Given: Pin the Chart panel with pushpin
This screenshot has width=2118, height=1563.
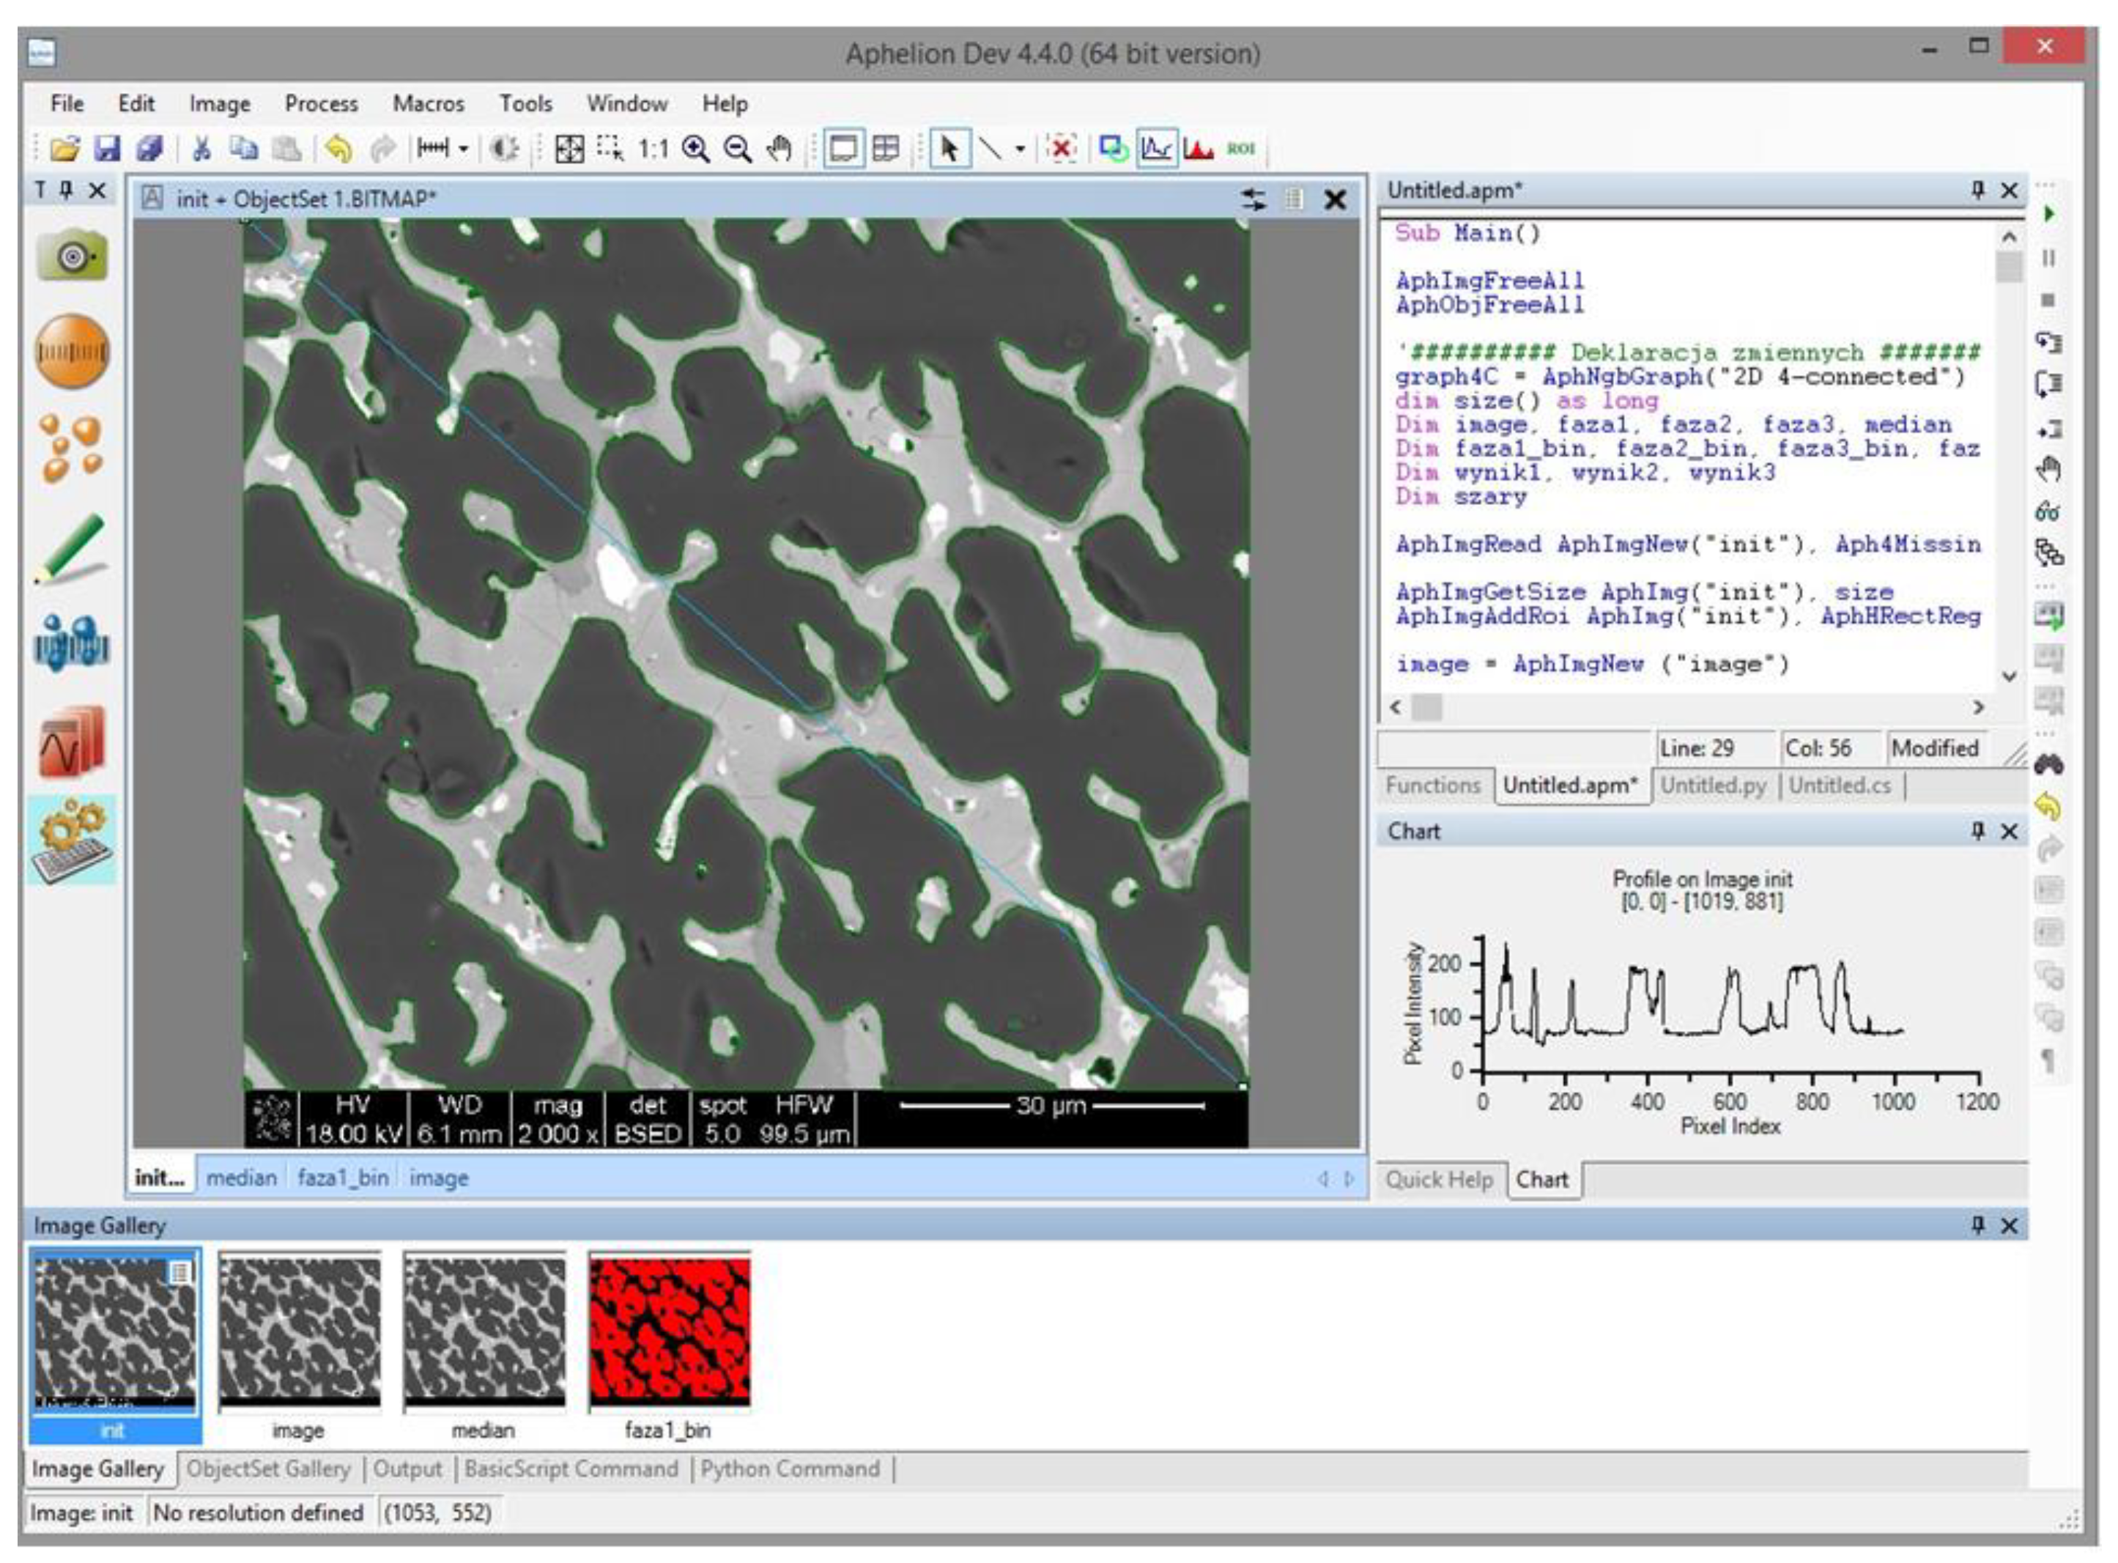Looking at the screenshot, I should 1977,831.
